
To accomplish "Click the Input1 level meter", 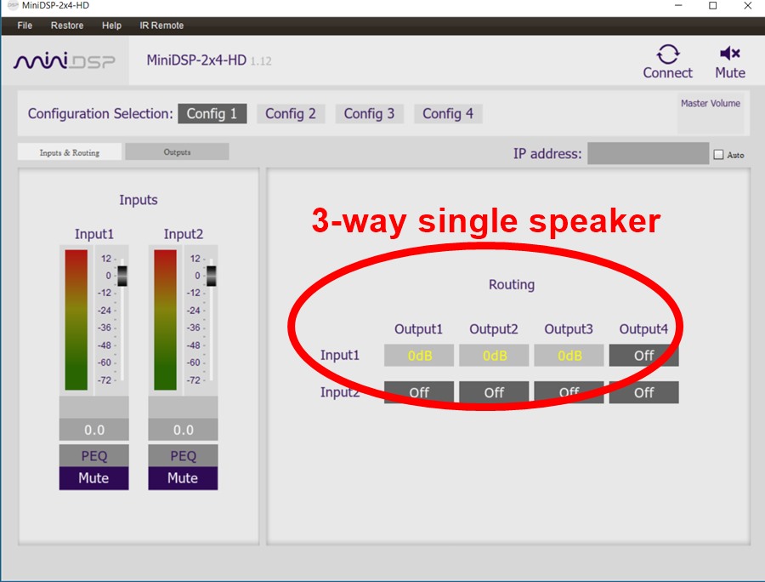I will click(76, 320).
